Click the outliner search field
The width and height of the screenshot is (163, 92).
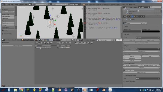click(156, 7)
